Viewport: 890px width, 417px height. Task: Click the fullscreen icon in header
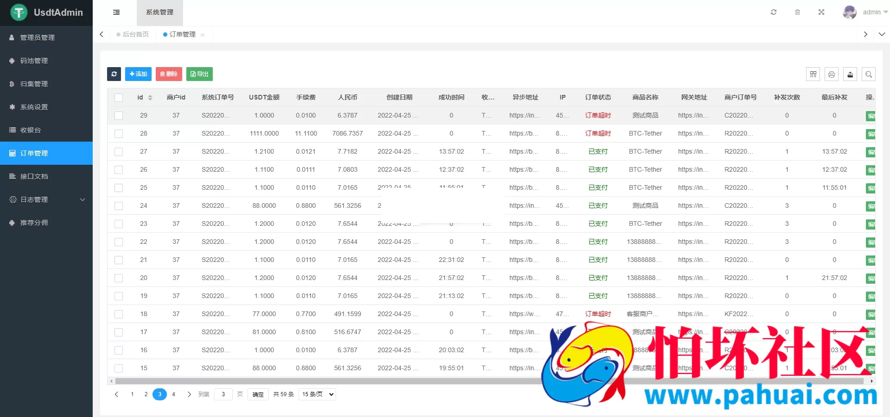click(x=821, y=12)
